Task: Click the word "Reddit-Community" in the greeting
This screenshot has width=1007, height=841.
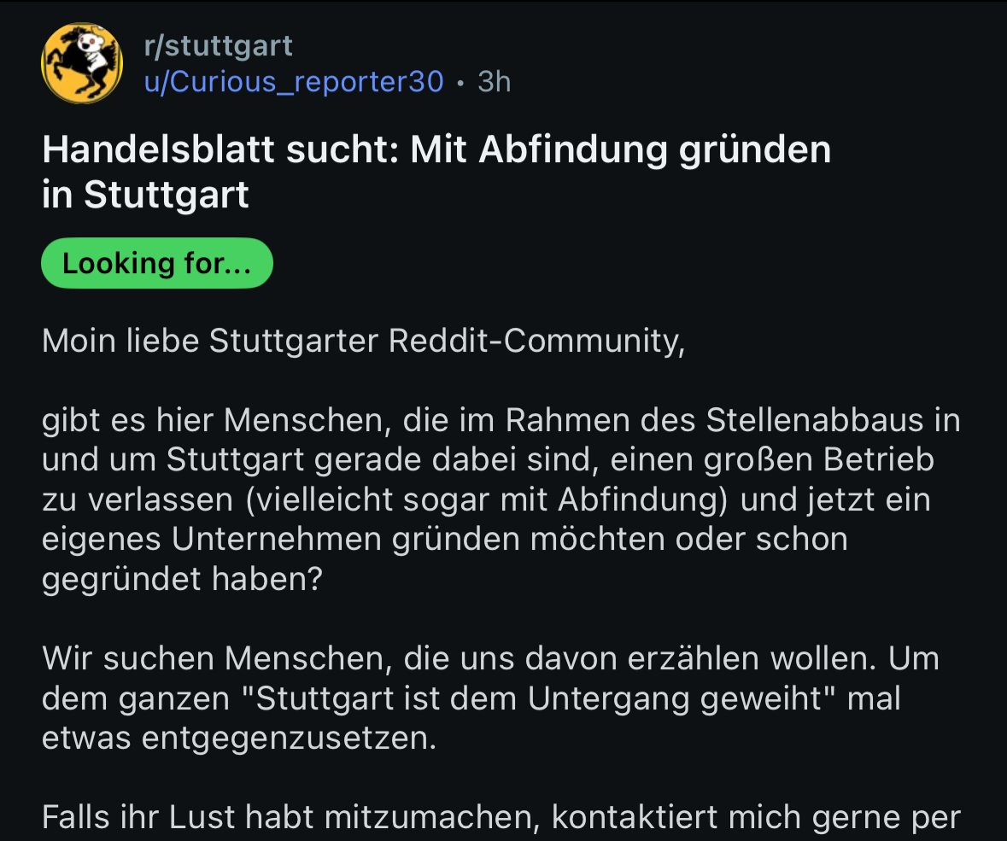Action: point(536,342)
